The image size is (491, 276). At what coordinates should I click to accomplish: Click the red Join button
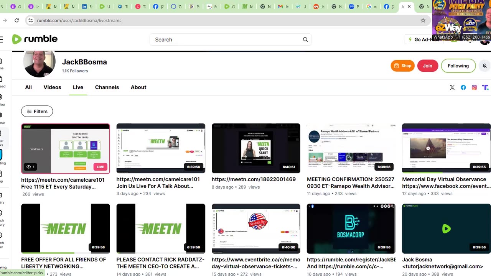tap(428, 66)
